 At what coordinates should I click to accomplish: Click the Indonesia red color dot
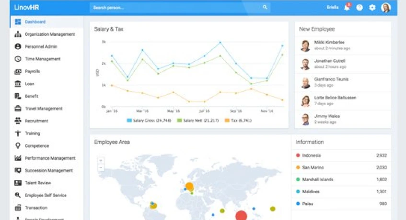click(298, 155)
